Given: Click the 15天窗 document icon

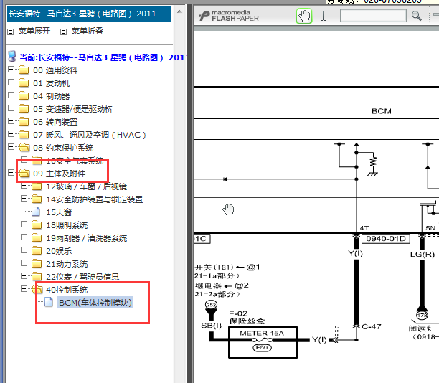Looking at the screenshot, I should [x=36, y=212].
